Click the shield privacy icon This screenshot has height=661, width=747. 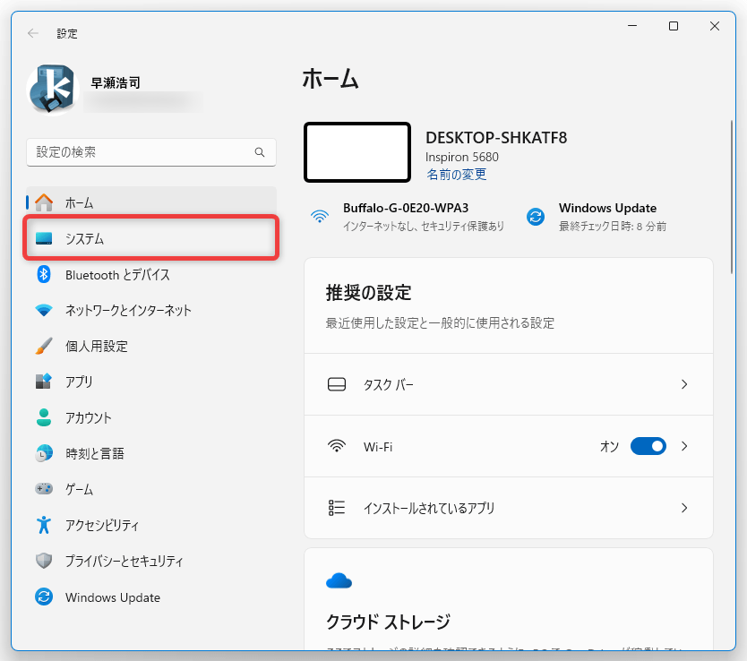coord(44,561)
